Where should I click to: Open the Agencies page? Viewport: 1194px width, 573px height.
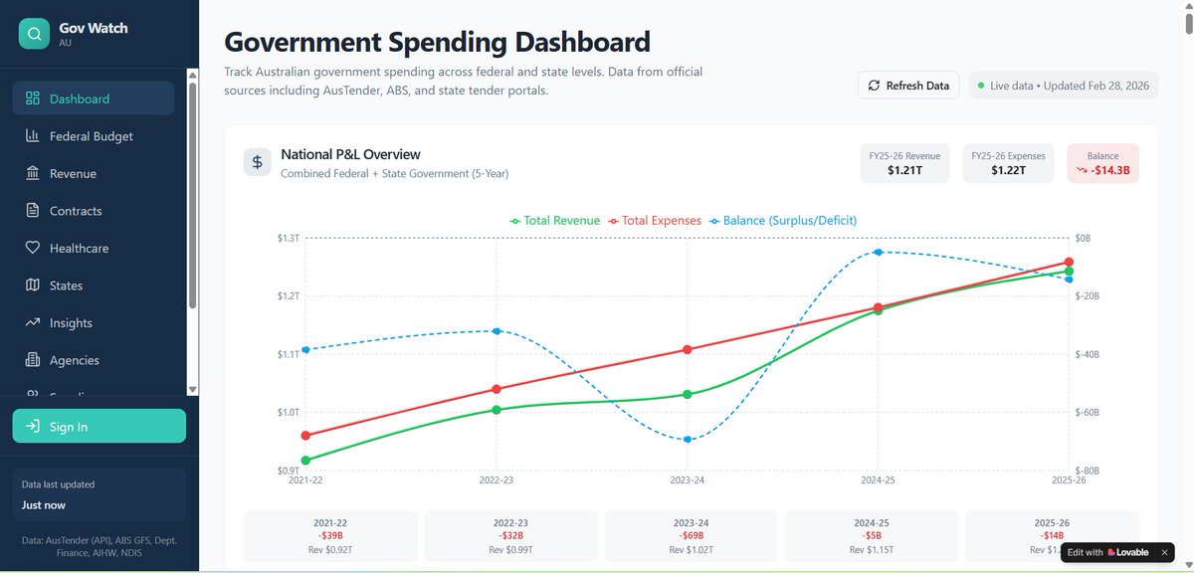(94, 359)
